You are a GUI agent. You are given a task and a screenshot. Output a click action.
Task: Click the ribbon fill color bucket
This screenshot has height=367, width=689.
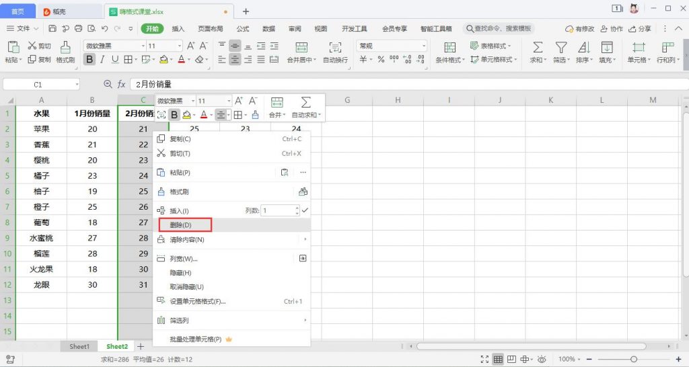click(164, 59)
